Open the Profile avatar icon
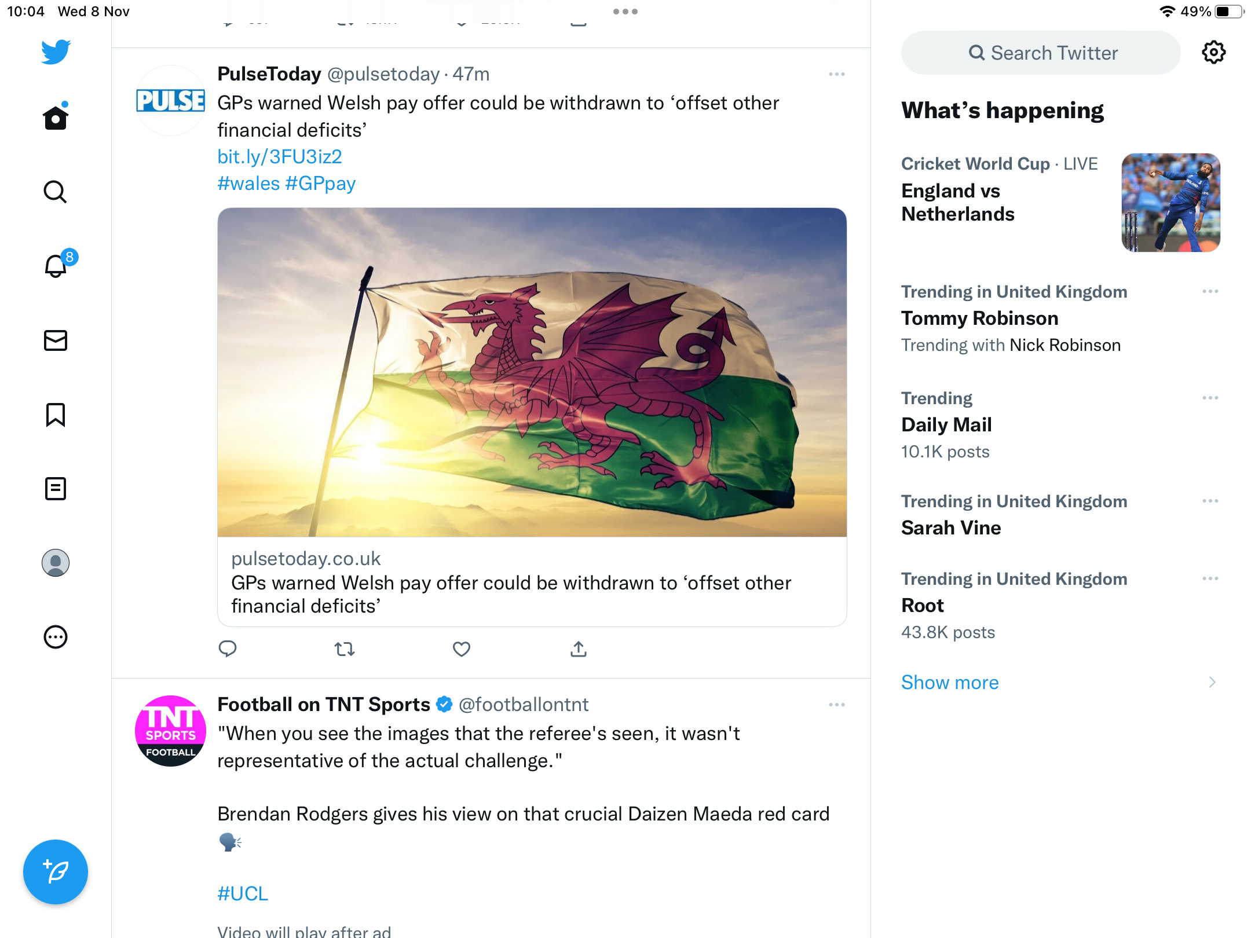Screen dimensions: 1251x938 pos(56,563)
